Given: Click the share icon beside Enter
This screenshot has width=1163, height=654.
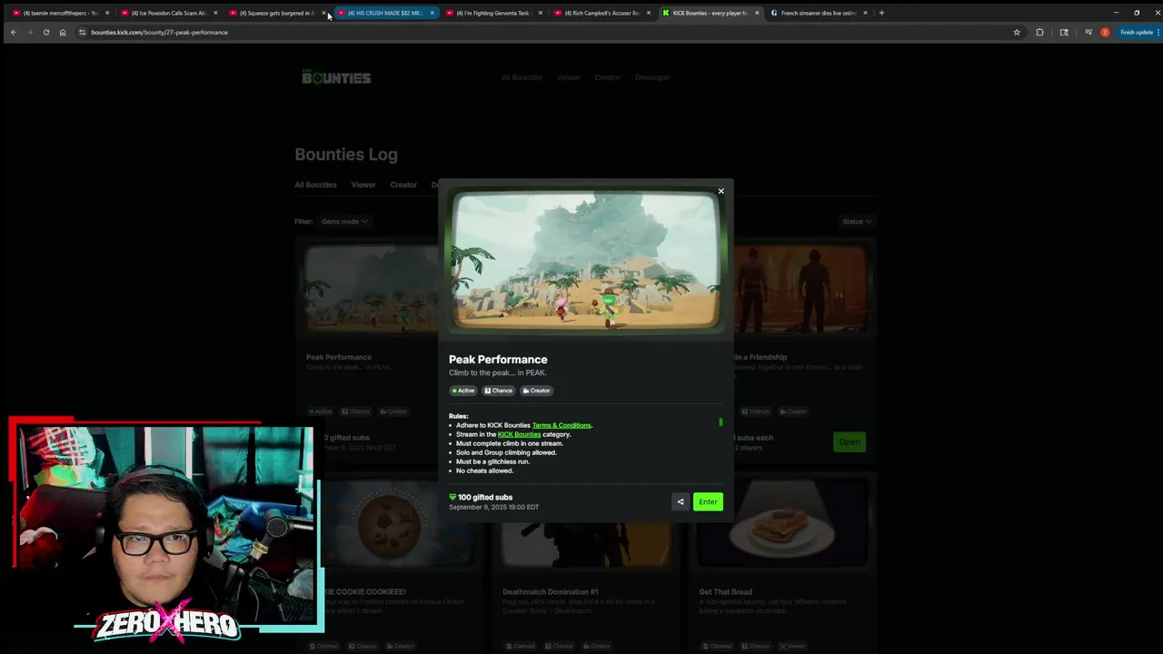Looking at the screenshot, I should point(681,501).
